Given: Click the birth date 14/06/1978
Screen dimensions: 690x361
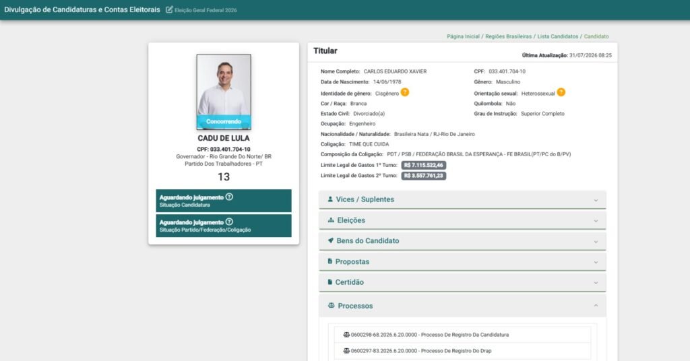Looking at the screenshot, I should [x=387, y=81].
